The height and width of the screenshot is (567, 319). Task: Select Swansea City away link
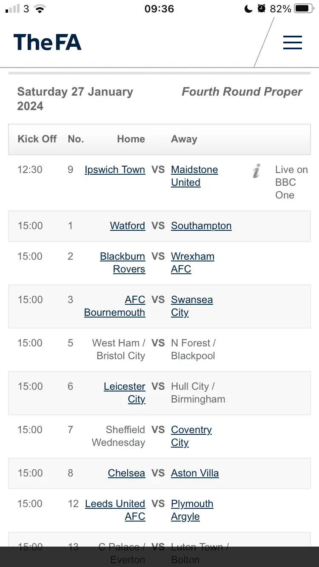(191, 306)
